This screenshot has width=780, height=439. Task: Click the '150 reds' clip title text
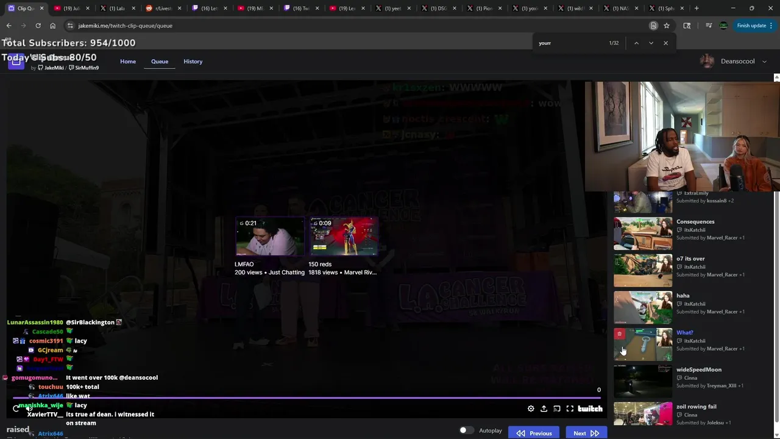click(x=320, y=265)
